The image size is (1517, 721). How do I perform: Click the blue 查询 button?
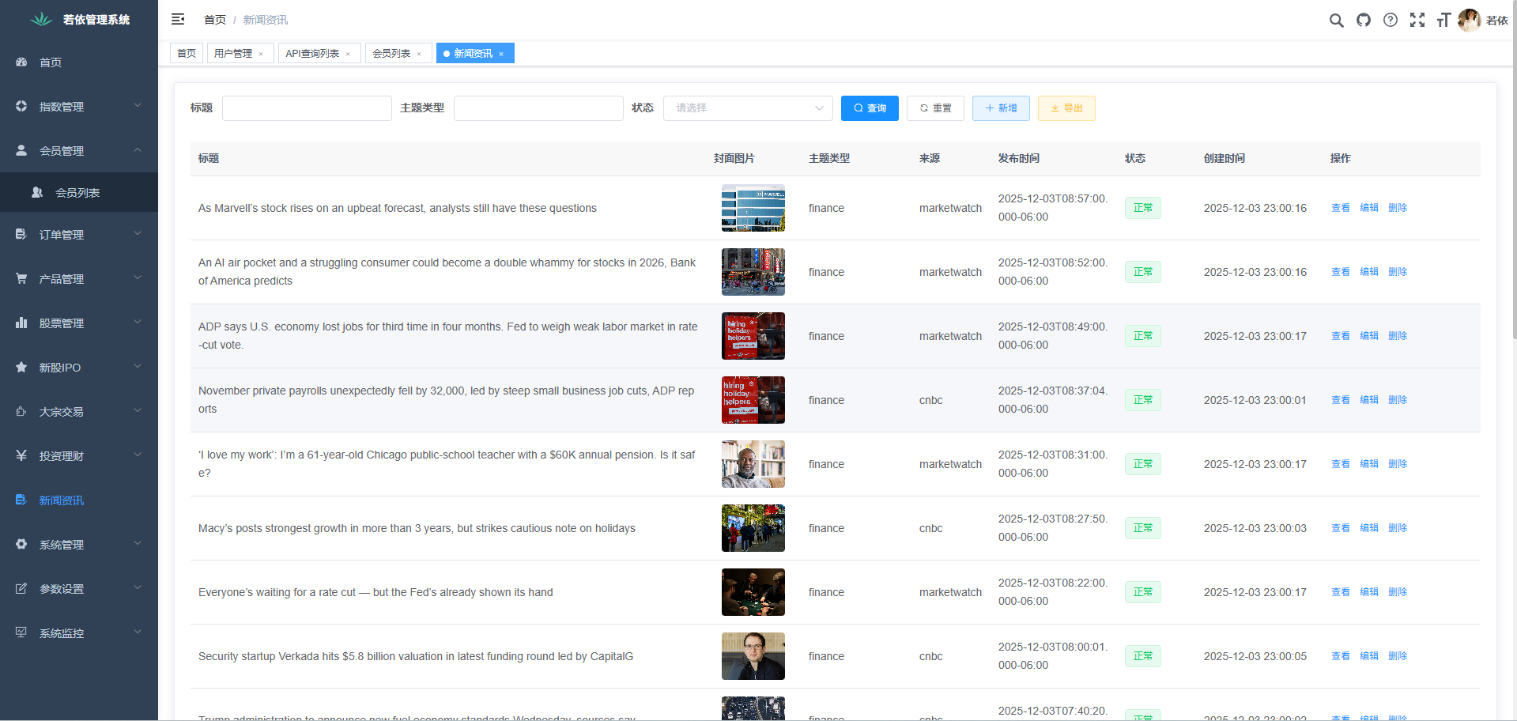(870, 108)
